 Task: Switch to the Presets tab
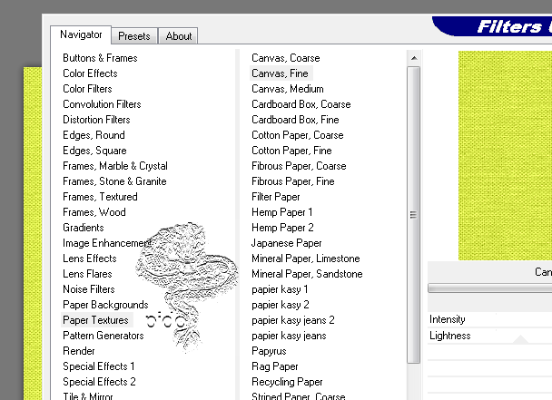pyautogui.click(x=134, y=36)
